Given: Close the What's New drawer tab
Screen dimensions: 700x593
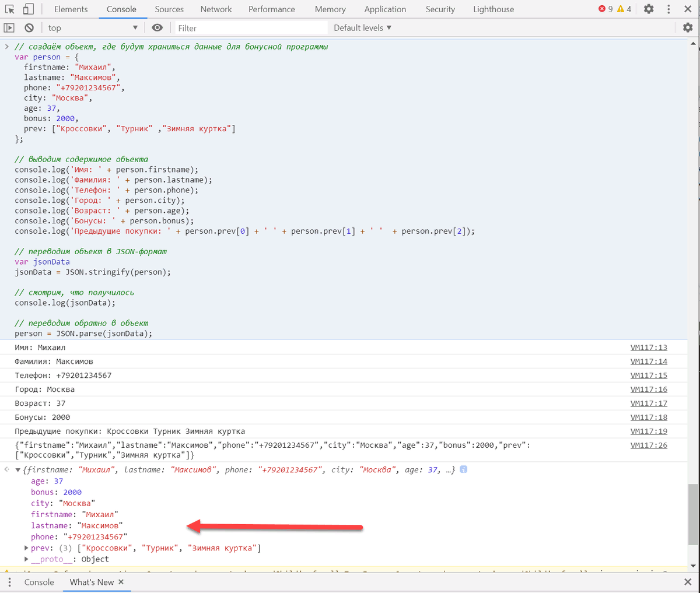Looking at the screenshot, I should tap(121, 582).
